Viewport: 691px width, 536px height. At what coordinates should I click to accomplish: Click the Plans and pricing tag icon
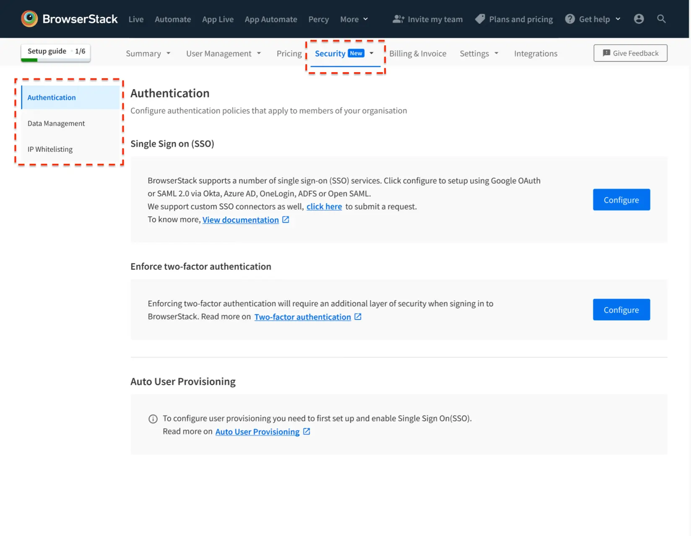point(480,19)
